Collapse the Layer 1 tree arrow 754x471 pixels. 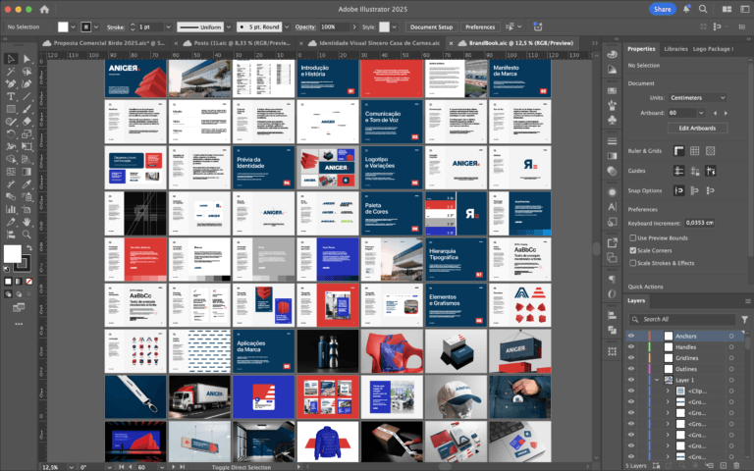coord(657,380)
